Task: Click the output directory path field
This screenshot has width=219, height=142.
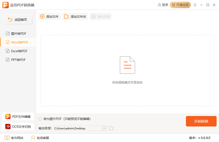Action: tap(78, 128)
